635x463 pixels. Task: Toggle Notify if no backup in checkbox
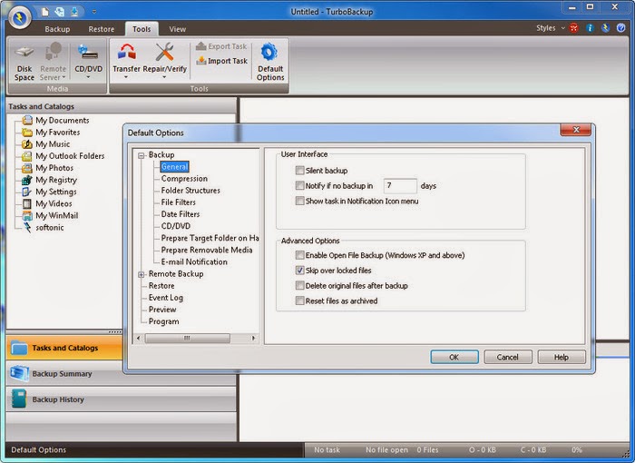coord(299,186)
